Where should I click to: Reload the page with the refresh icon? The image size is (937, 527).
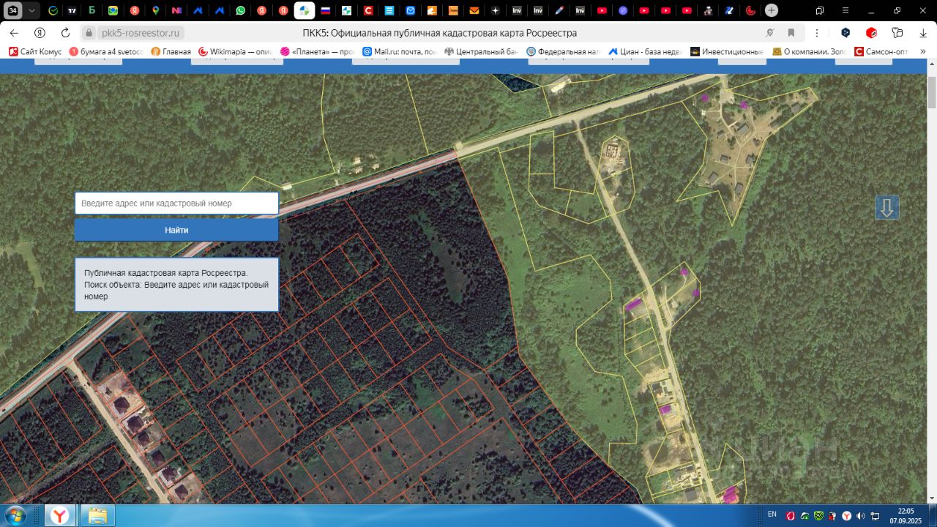click(65, 33)
